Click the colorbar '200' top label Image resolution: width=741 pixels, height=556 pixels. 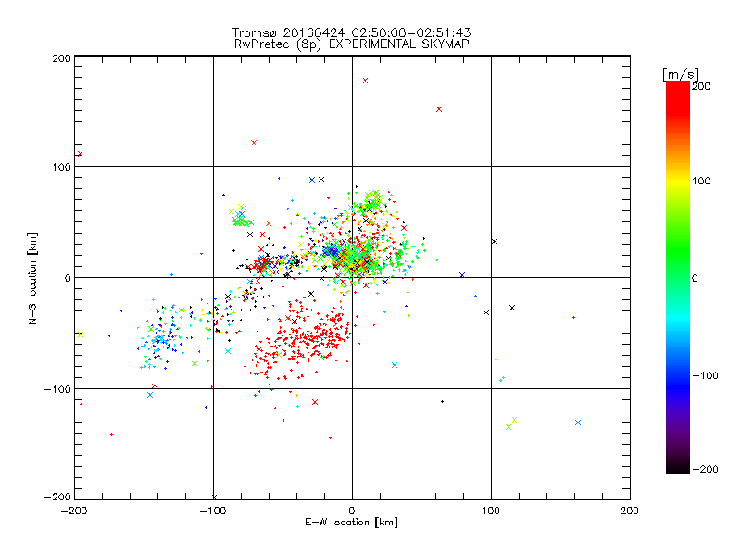tap(701, 86)
